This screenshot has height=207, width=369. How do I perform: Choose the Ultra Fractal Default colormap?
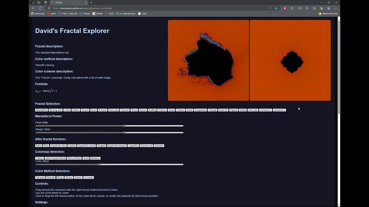click(55, 158)
